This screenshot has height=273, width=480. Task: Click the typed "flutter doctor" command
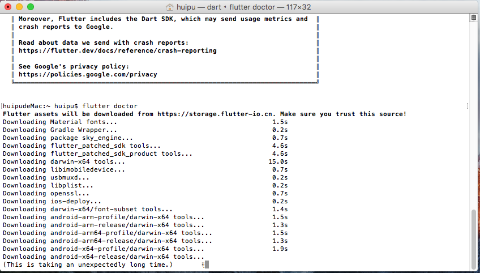pyautogui.click(x=110, y=106)
